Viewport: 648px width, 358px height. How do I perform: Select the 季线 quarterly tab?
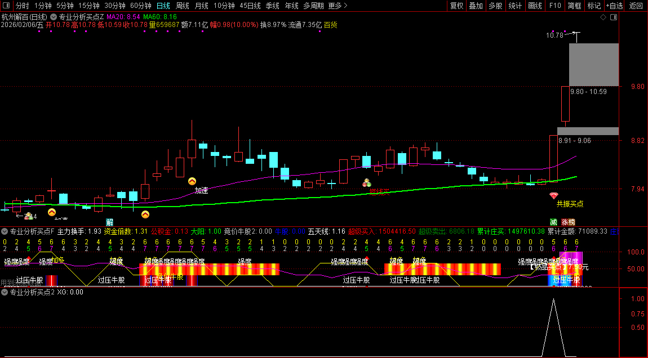[x=272, y=6]
